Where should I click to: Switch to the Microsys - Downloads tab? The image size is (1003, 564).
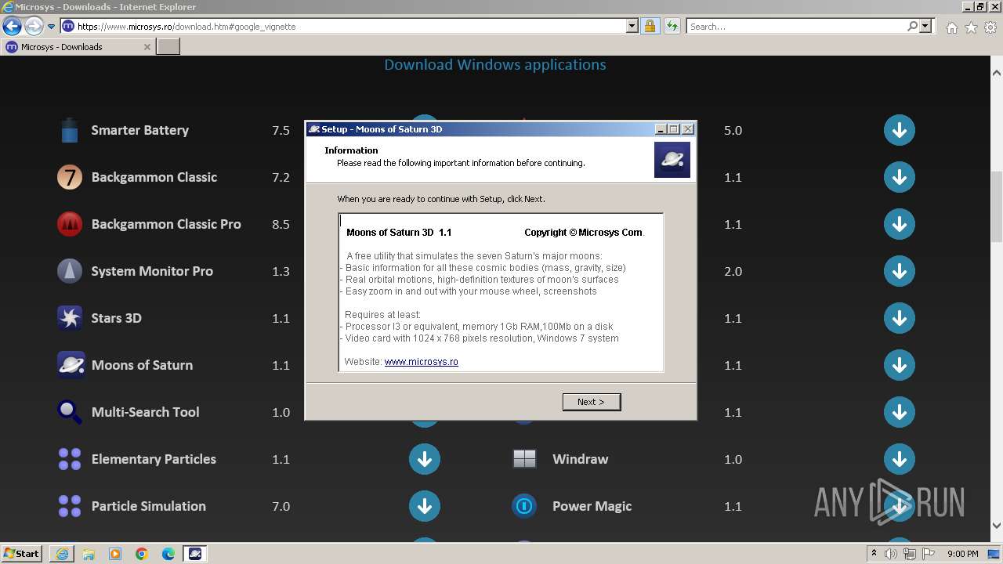click(78, 47)
